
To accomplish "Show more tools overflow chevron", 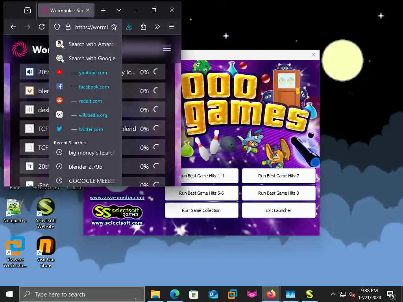I will point(157,27).
